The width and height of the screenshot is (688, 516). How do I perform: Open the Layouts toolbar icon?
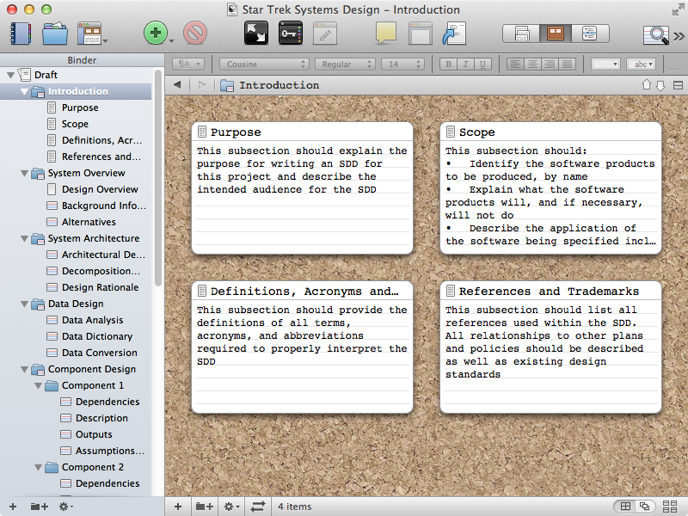click(90, 34)
